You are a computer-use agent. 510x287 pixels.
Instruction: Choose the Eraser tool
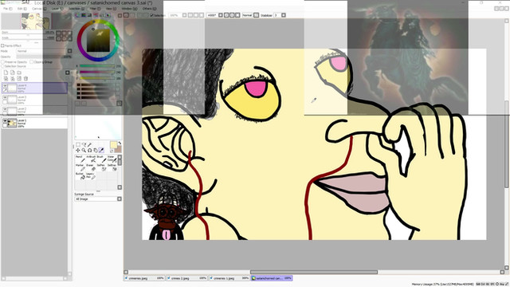(90, 167)
